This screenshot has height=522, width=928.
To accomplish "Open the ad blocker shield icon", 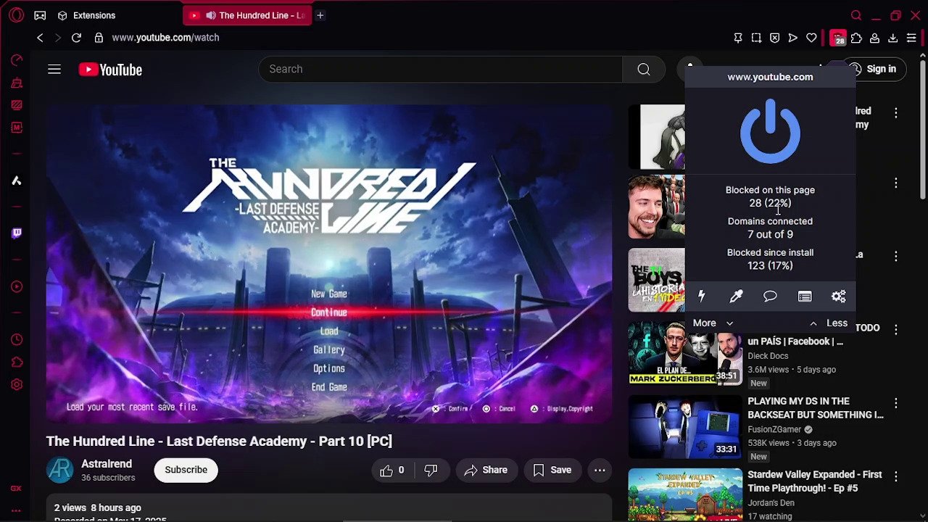I will click(774, 38).
